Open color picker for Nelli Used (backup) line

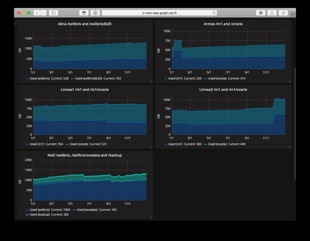(27, 215)
